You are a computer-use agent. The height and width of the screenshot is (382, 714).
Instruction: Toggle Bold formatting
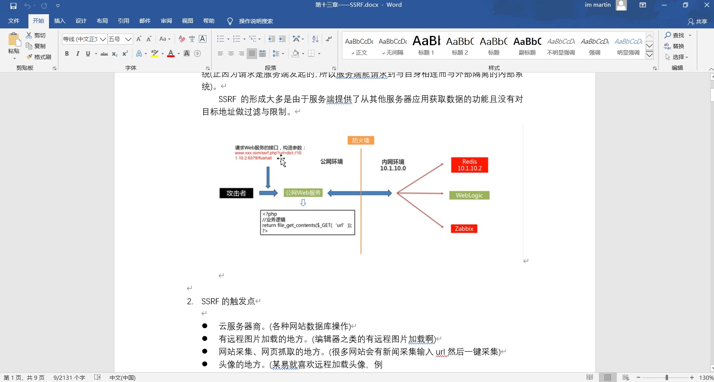click(67, 54)
